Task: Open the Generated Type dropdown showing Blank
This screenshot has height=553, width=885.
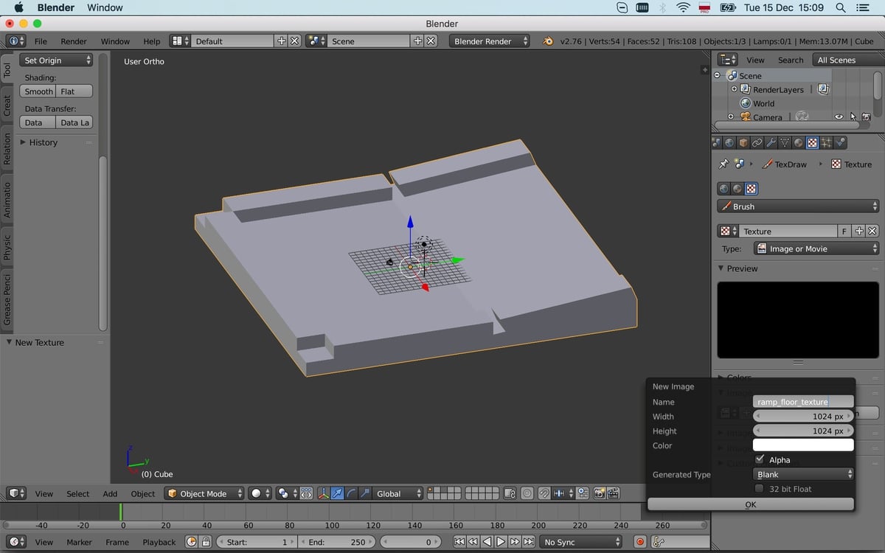Action: [802, 474]
